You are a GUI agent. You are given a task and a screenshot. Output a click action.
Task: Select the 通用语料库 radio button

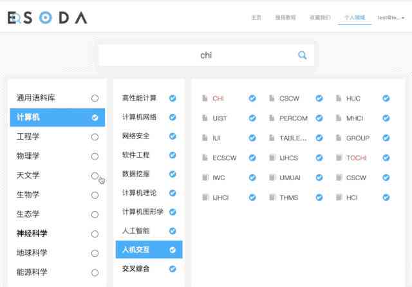click(x=95, y=98)
